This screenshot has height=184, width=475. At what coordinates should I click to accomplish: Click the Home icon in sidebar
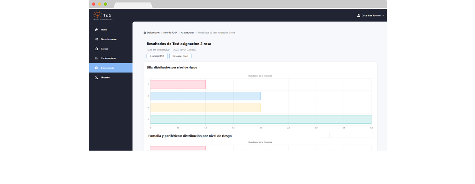(96, 30)
